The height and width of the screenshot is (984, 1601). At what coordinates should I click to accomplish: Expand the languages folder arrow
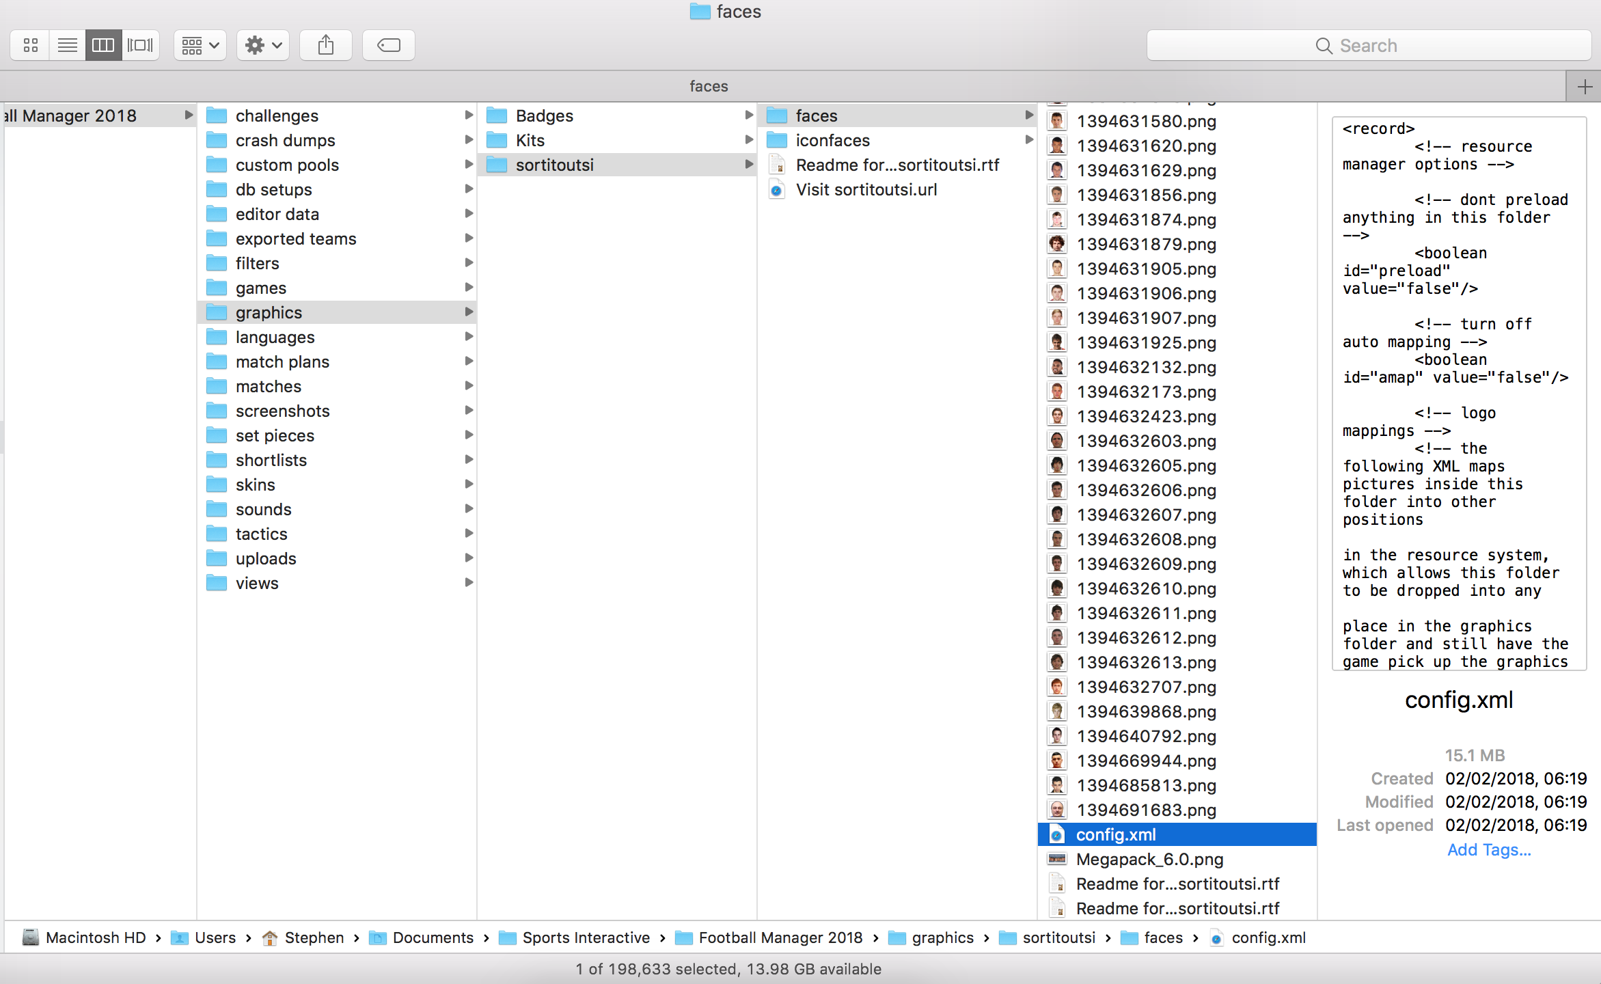469,336
